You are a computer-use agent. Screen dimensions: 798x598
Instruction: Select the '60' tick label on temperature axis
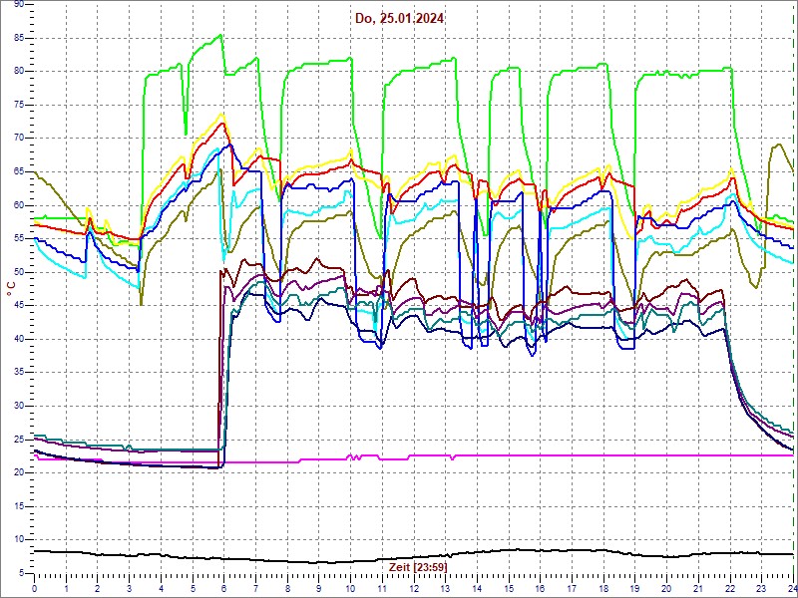click(18, 205)
